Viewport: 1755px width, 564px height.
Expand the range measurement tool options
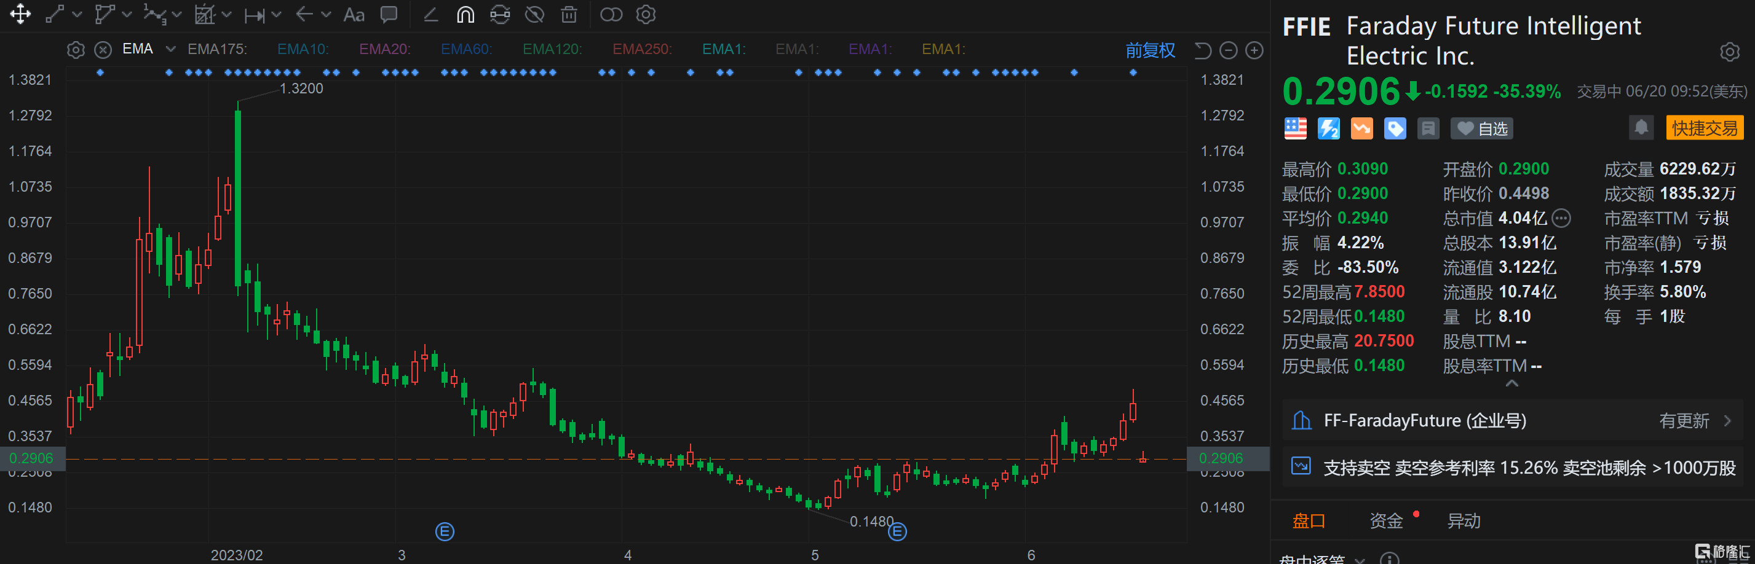pyautogui.click(x=276, y=14)
